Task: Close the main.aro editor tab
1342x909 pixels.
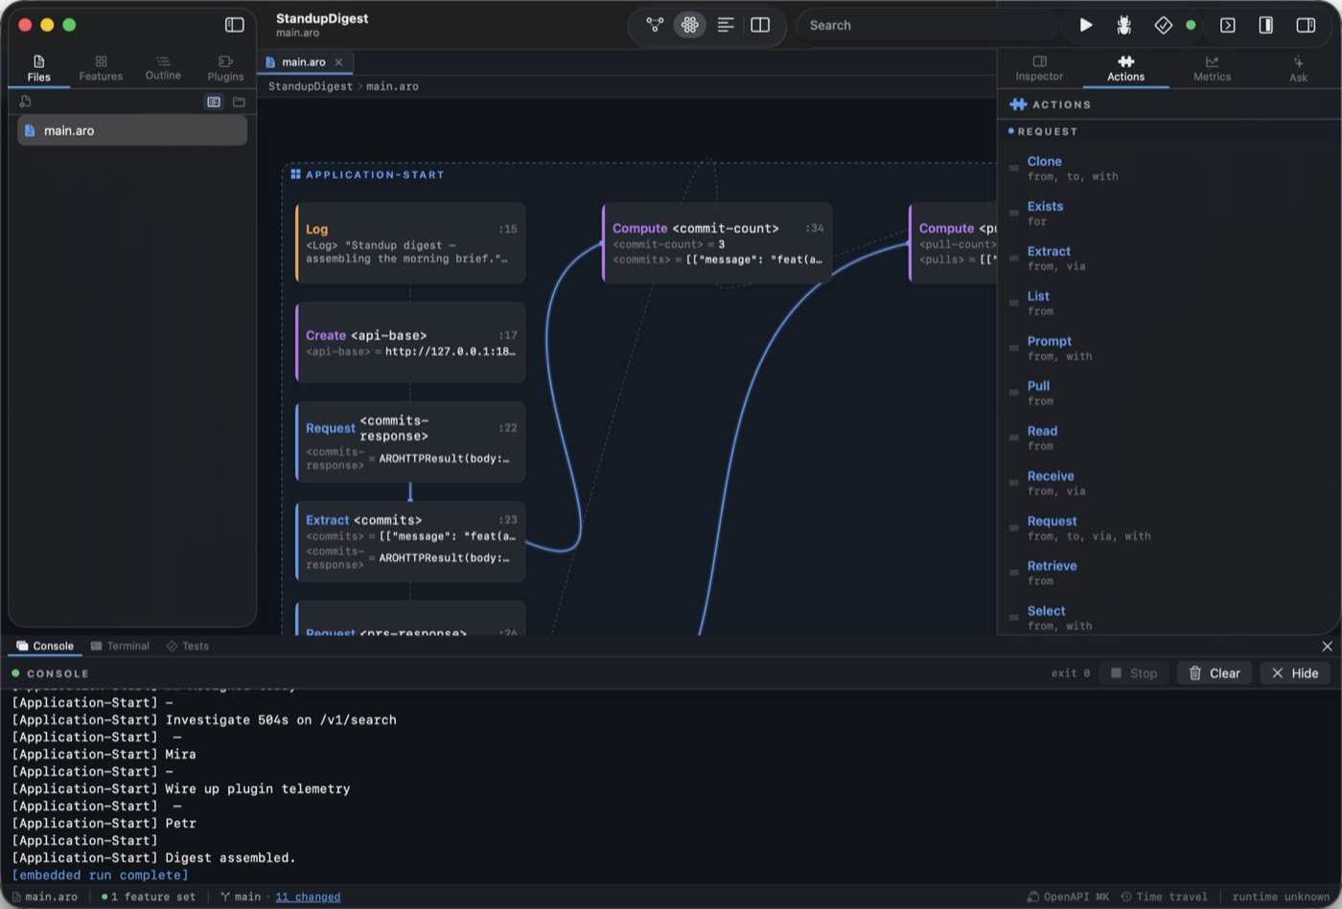Action: point(338,62)
